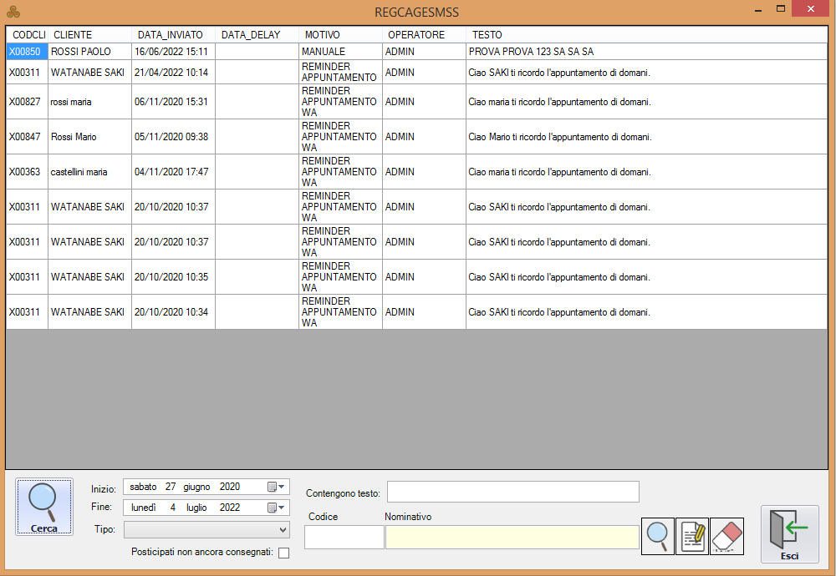Viewport: 836px width, 576px height.
Task: Sort by the DATA_INVIATO column header
Action: (171, 35)
